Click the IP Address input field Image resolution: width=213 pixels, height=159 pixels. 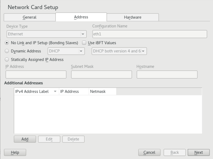(x=36, y=75)
